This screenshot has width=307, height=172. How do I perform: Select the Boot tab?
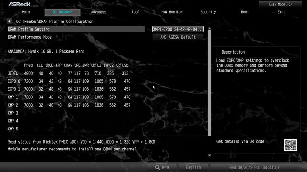point(245,12)
